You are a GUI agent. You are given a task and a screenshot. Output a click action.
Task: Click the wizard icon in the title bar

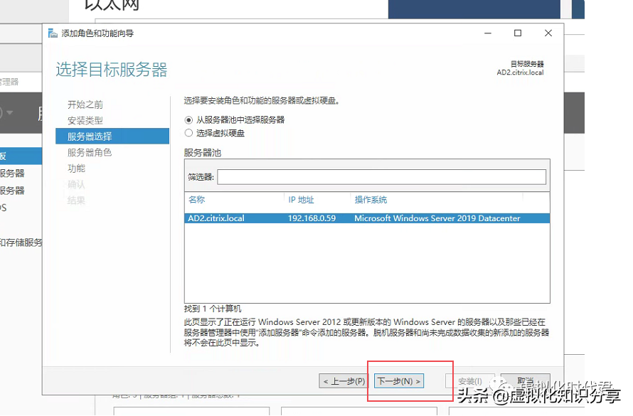tap(53, 33)
